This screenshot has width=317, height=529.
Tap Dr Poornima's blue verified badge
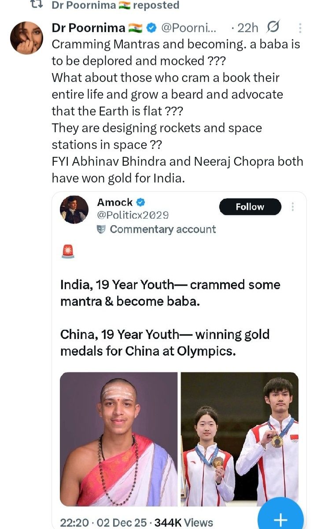[151, 28]
